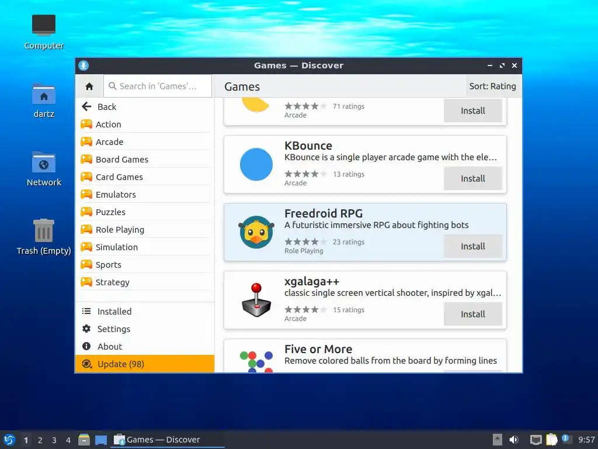
Task: Click the Role Playing gamepad icon
Action: [86, 229]
